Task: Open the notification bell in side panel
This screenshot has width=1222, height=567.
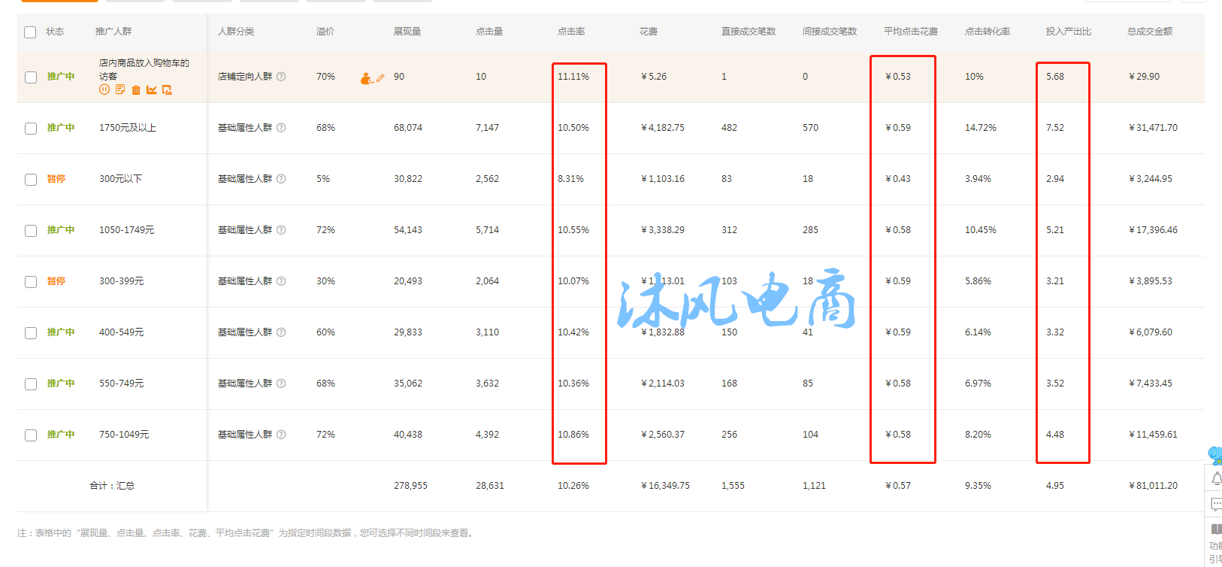Action: [x=1216, y=479]
